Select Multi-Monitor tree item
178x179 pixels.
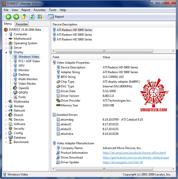28,79
